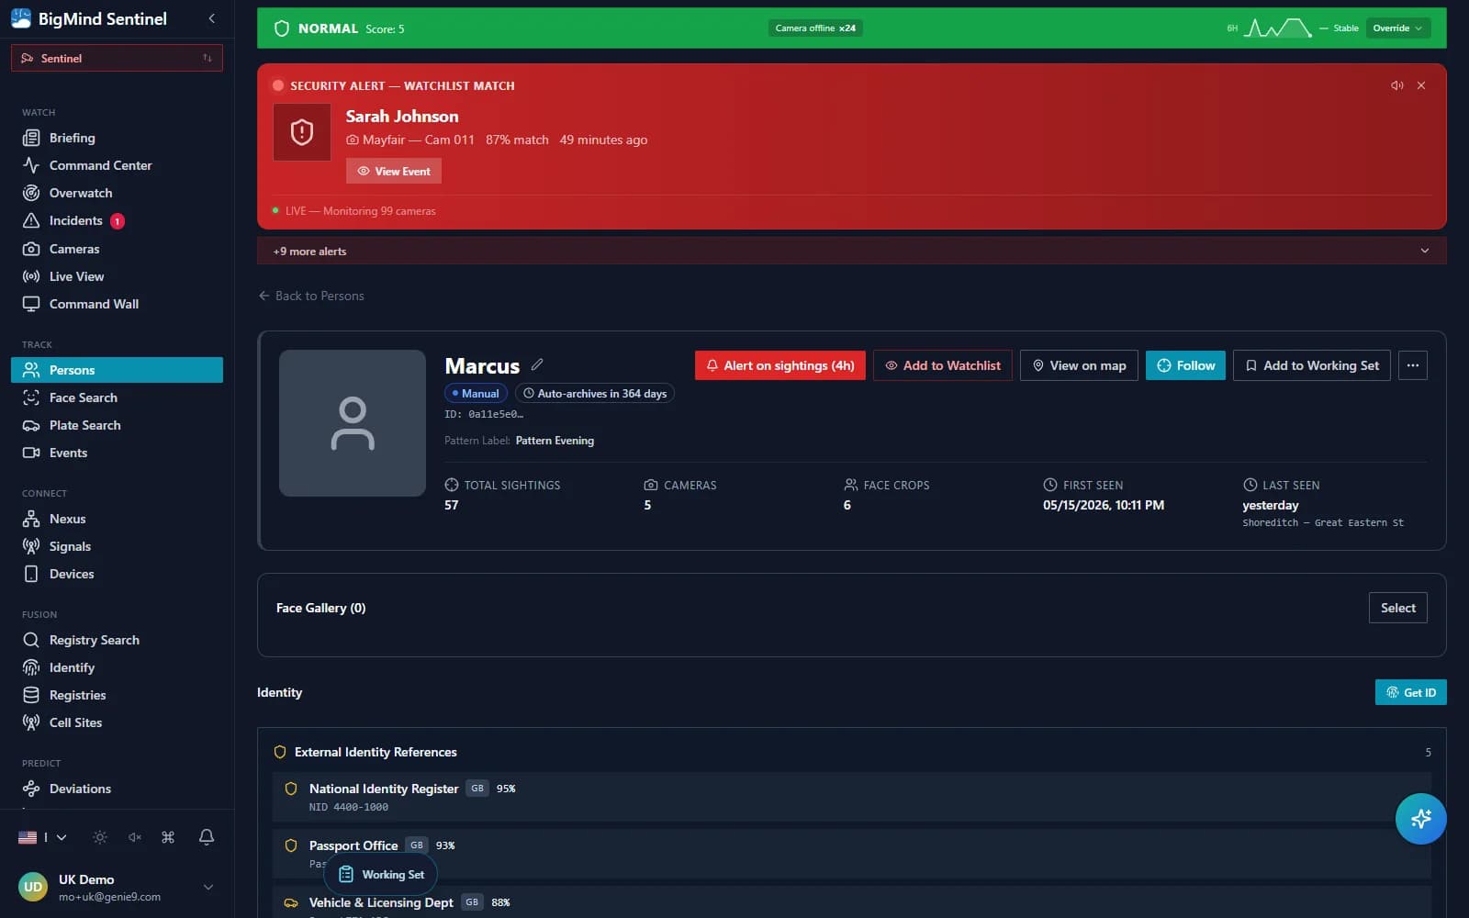
Task: Open command palette shortcut icon
Action: [x=168, y=837]
